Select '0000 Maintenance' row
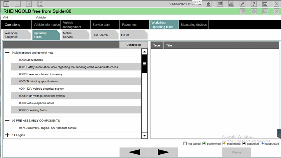Viewport: 281px width, 158px height. tap(76, 60)
